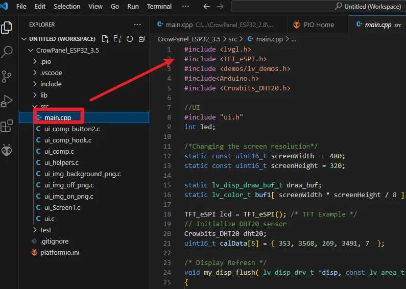Open Run and Debug view
Image resolution: width=406 pixels, height=289 pixels.
tap(7, 101)
